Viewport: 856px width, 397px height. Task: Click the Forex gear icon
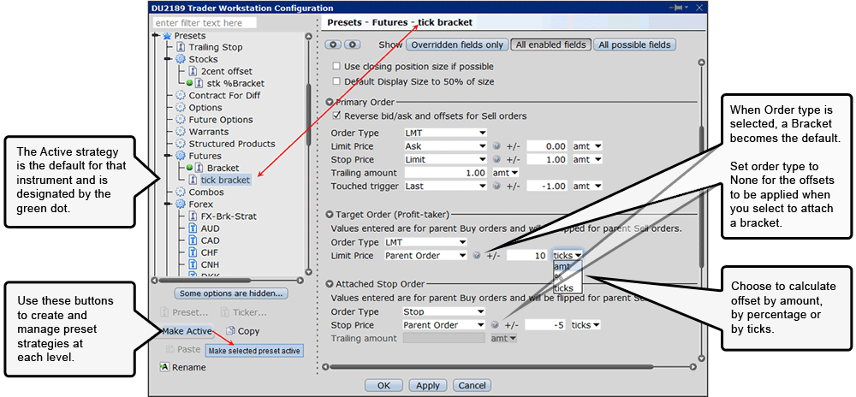click(x=180, y=204)
